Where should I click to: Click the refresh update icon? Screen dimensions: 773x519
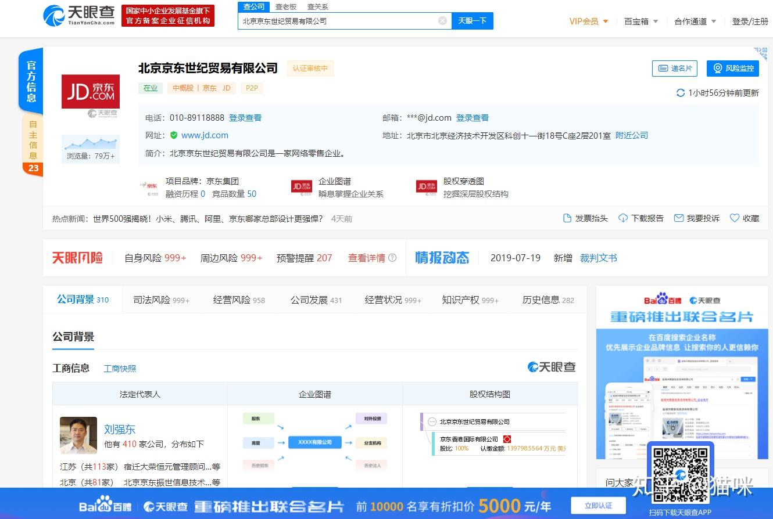(681, 93)
